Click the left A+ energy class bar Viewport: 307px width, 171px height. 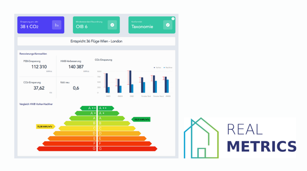[x=86, y=113]
